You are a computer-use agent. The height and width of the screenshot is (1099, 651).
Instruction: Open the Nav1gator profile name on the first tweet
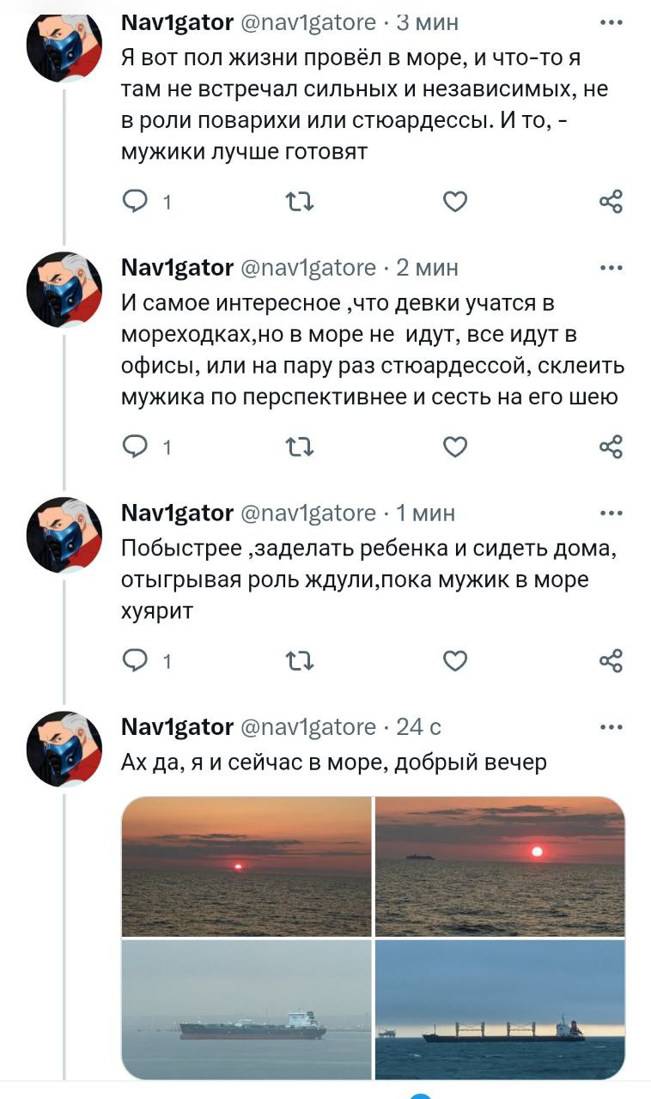pyautogui.click(x=178, y=21)
